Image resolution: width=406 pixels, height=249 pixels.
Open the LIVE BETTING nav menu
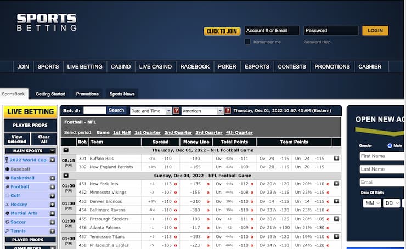click(84, 67)
